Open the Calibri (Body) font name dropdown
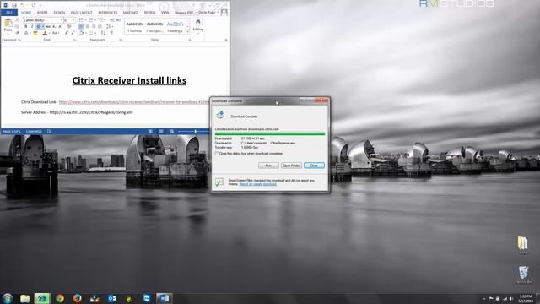The width and height of the screenshot is (540, 304). click(62, 20)
